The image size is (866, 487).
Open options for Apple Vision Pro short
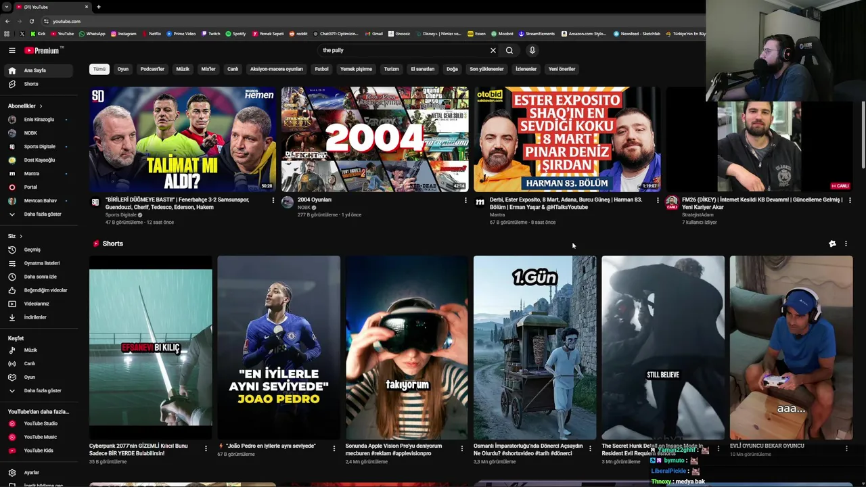click(x=462, y=448)
